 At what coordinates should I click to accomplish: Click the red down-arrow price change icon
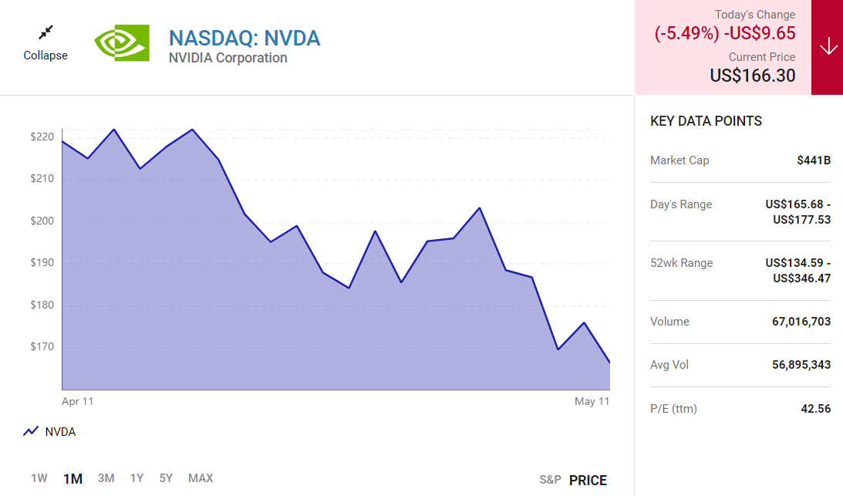point(828,47)
